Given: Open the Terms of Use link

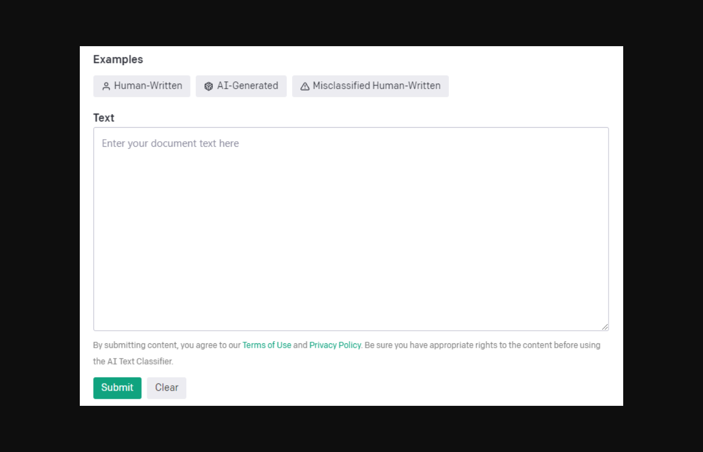Looking at the screenshot, I should point(267,345).
